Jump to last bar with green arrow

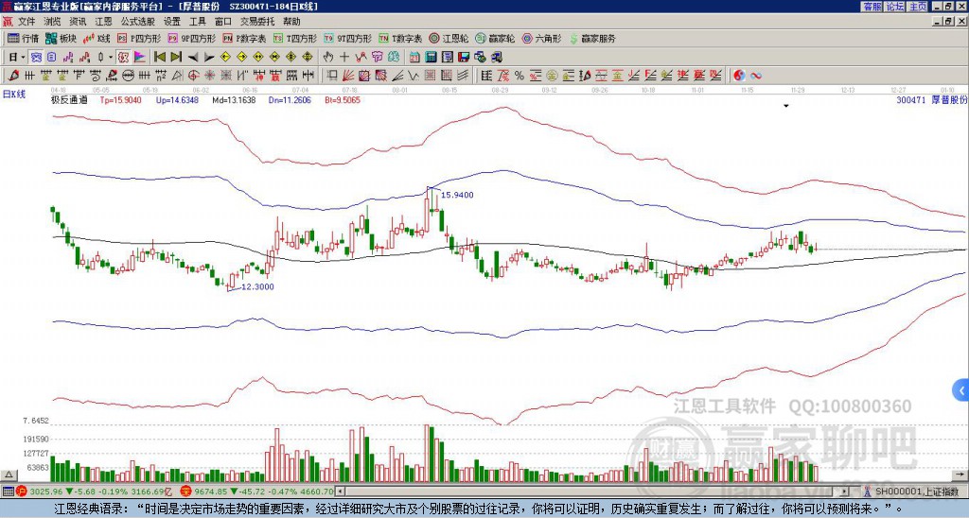click(x=175, y=58)
